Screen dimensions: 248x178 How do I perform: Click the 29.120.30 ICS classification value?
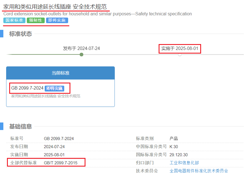pyautogui.click(x=178, y=155)
